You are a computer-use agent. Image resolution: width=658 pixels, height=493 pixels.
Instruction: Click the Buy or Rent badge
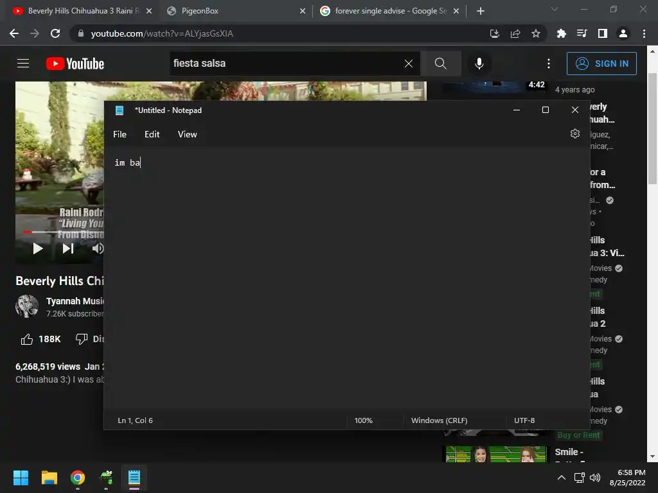point(579,435)
